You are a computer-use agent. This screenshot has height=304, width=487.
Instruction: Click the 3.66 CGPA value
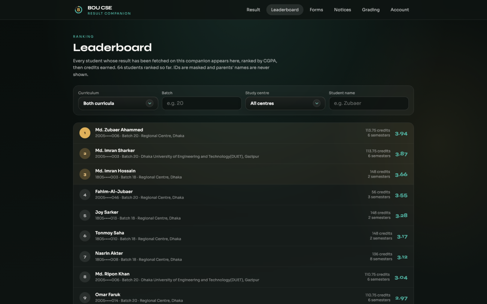pyautogui.click(x=401, y=175)
